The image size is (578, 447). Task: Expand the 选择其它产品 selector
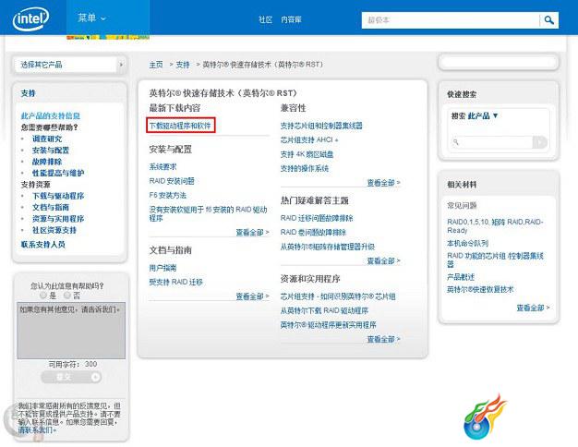[x=70, y=65]
